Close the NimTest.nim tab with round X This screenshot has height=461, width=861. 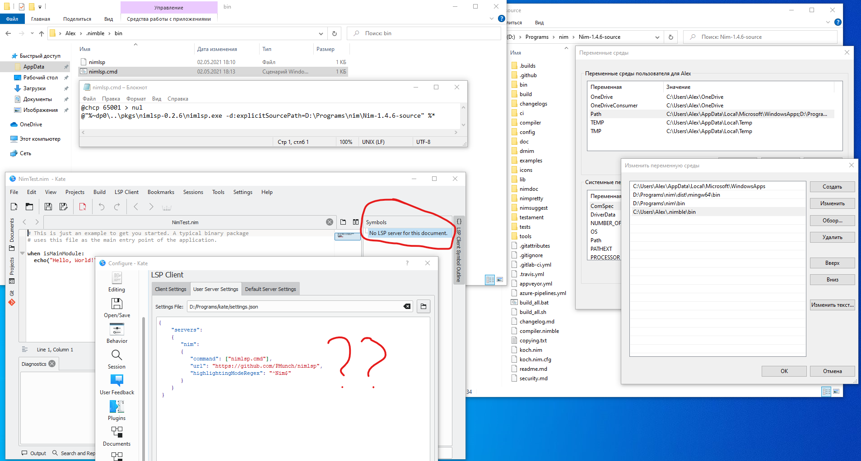tap(330, 222)
